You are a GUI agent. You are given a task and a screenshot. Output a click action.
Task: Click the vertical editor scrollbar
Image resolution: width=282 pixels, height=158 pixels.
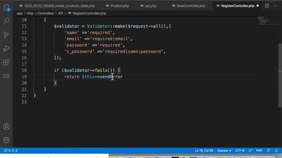tap(280, 75)
